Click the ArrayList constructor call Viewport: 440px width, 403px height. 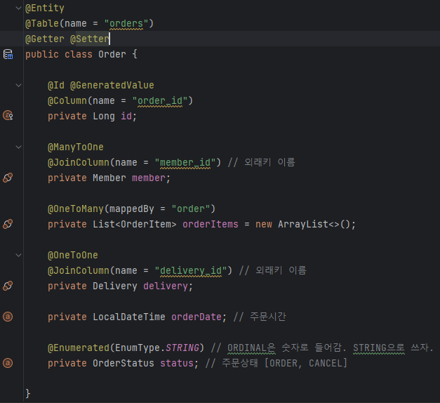[314, 224]
